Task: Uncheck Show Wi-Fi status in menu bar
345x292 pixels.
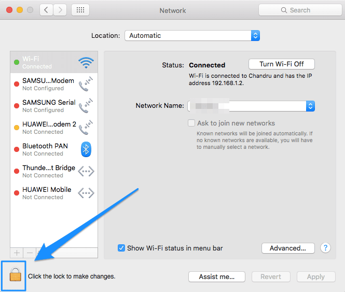Action: [x=121, y=248]
